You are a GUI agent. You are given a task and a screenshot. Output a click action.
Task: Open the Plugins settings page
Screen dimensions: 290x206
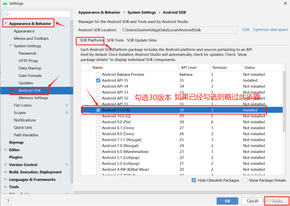(16, 157)
